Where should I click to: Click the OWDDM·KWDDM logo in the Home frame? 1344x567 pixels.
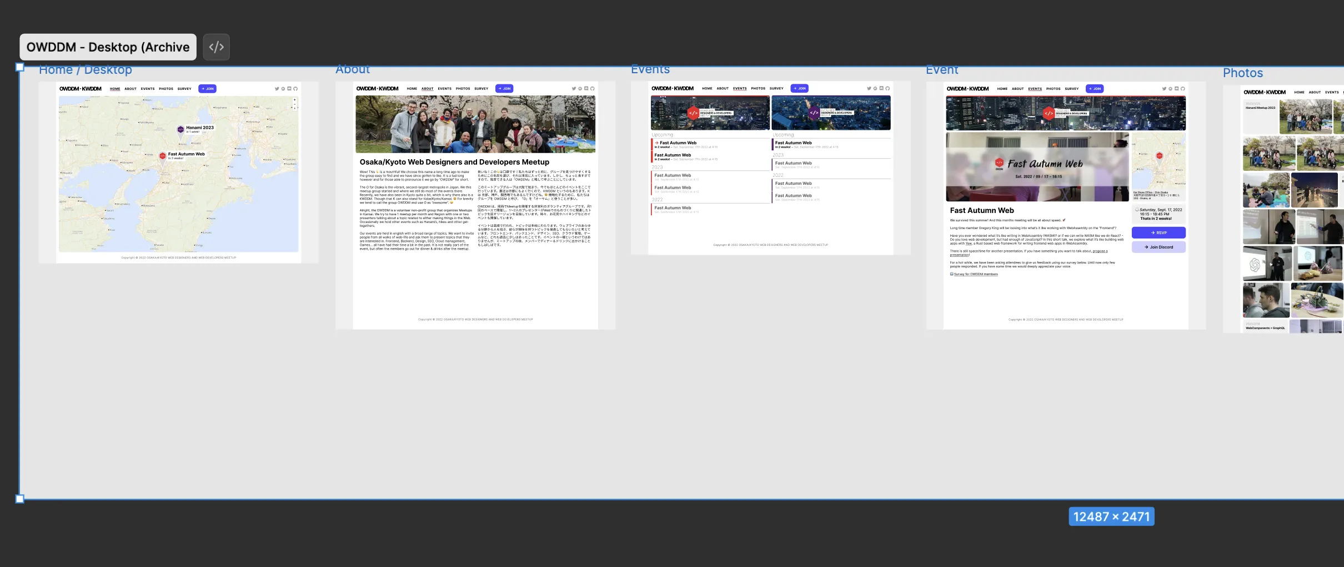click(81, 89)
